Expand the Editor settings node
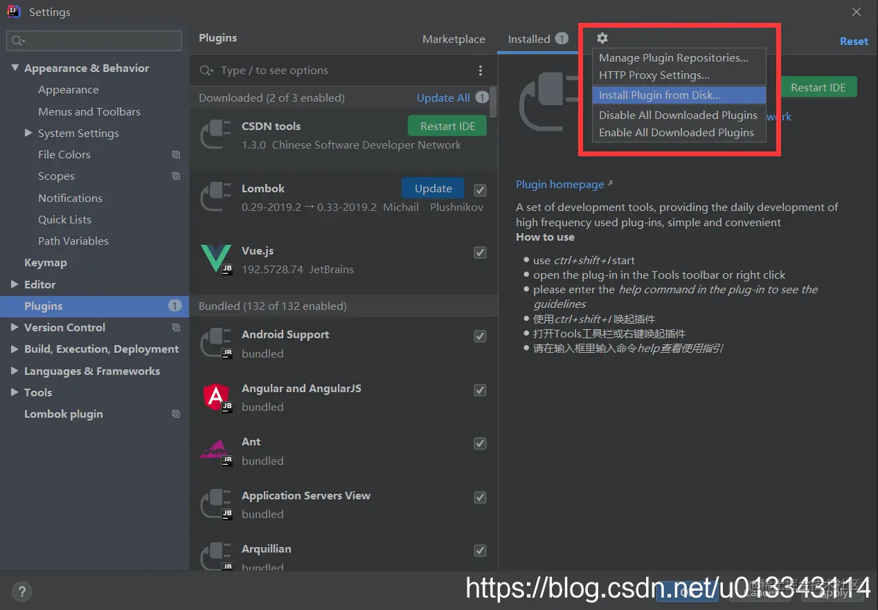Image resolution: width=878 pixels, height=610 pixels. 15,284
